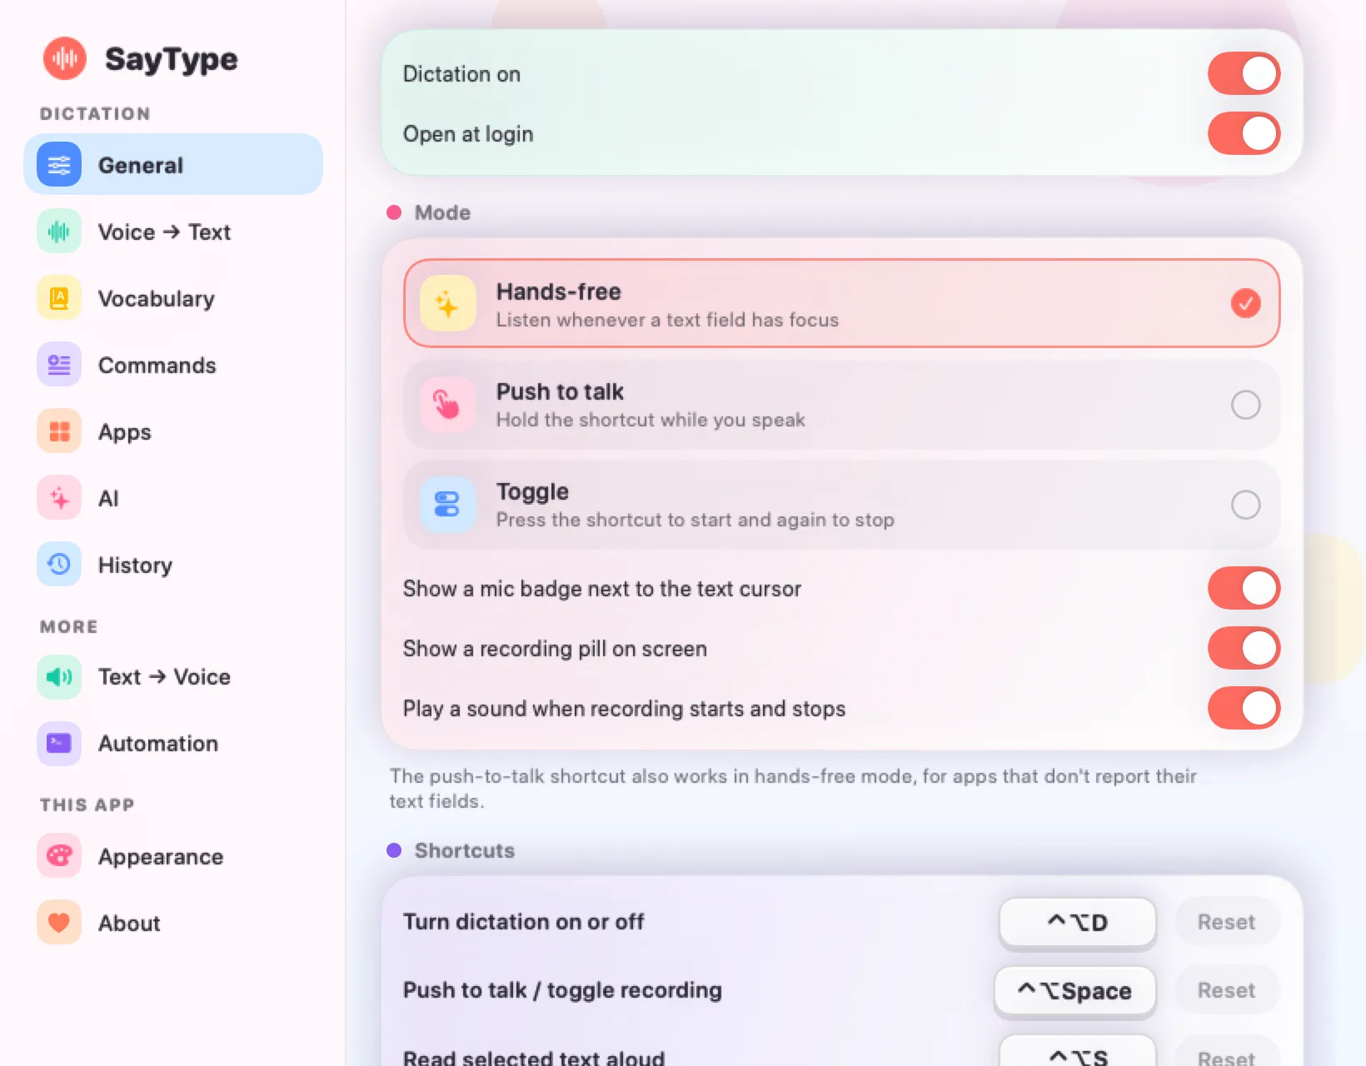Edit the ⌃⌥D dictation shortcut field
This screenshot has width=1366, height=1066.
click(1077, 923)
